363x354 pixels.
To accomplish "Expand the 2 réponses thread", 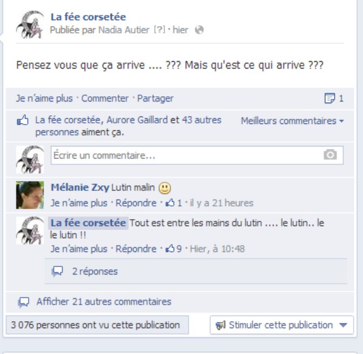I will pyautogui.click(x=95, y=272).
